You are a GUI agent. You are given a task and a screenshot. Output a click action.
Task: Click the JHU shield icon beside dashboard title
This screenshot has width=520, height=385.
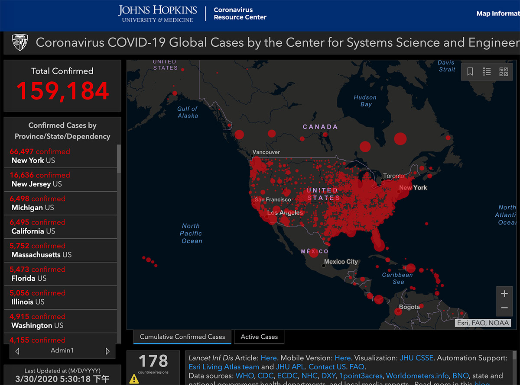tap(20, 42)
